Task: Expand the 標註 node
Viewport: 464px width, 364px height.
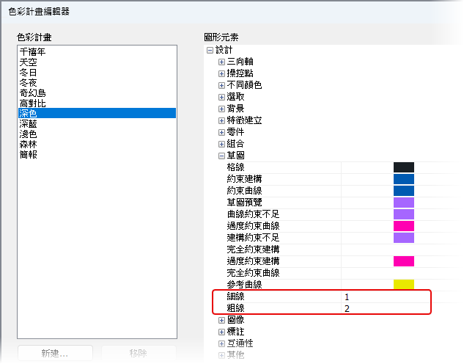Action: tap(221, 332)
